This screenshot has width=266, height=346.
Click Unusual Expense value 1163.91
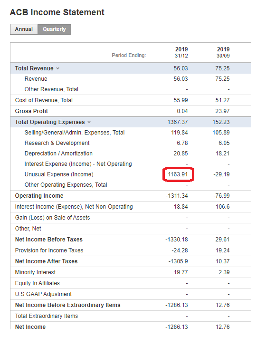[178, 174]
